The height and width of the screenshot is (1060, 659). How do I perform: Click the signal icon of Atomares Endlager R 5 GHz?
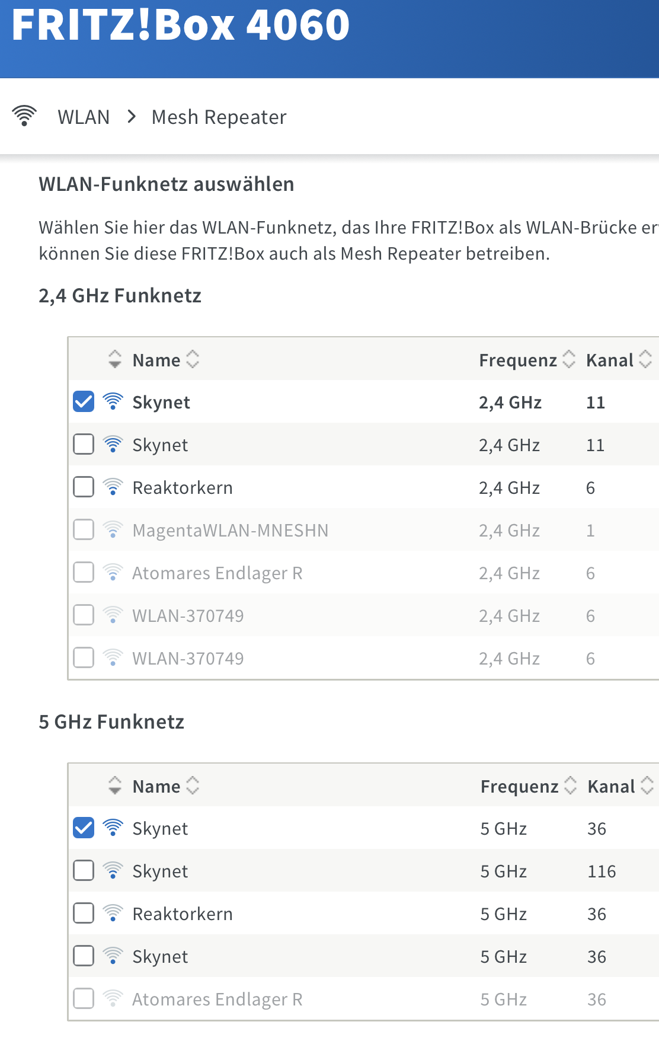[113, 999]
